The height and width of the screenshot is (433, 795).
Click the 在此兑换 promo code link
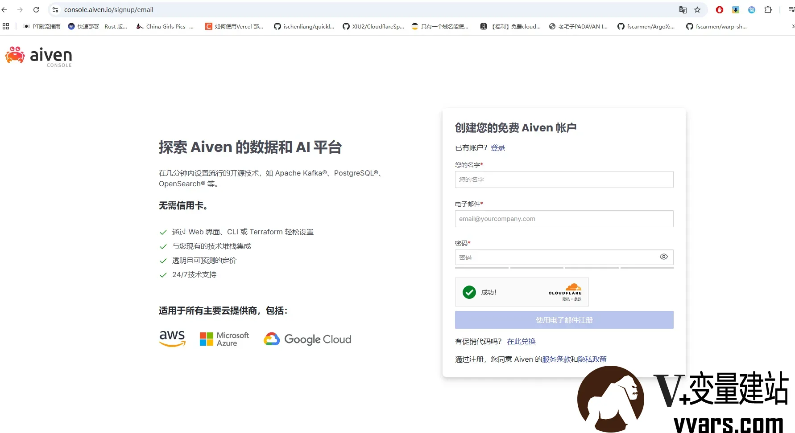click(521, 341)
